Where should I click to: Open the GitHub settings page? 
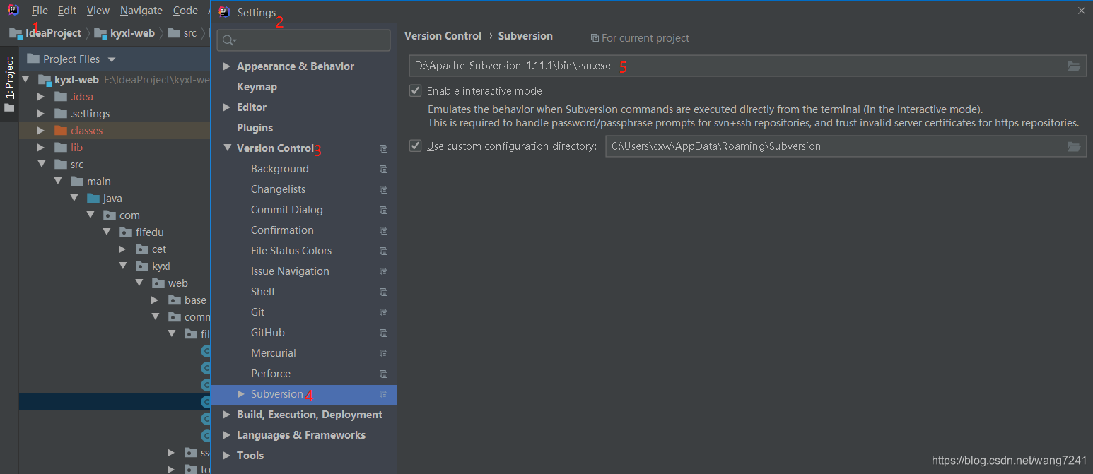pyautogui.click(x=268, y=333)
